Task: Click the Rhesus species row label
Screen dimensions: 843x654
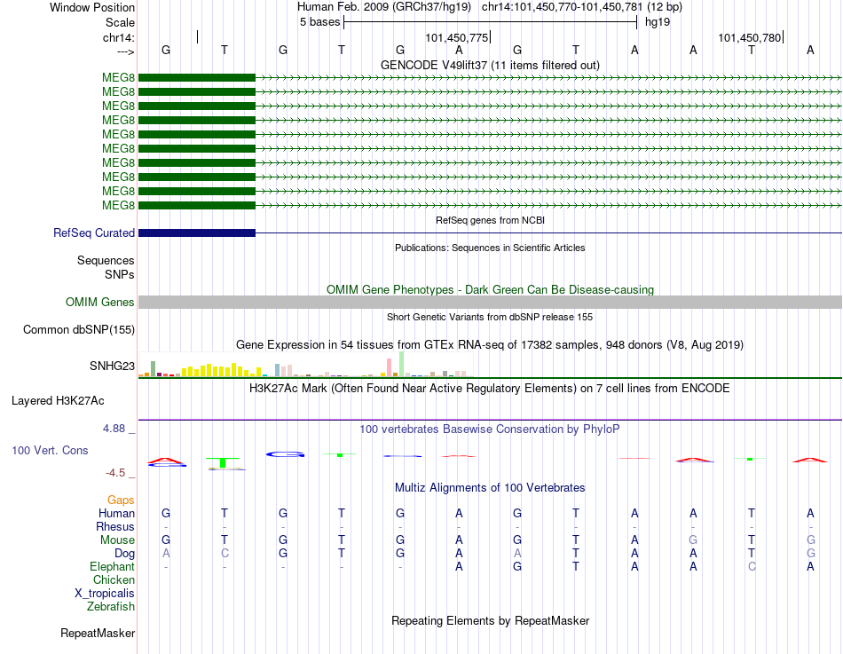Action: pos(115,527)
